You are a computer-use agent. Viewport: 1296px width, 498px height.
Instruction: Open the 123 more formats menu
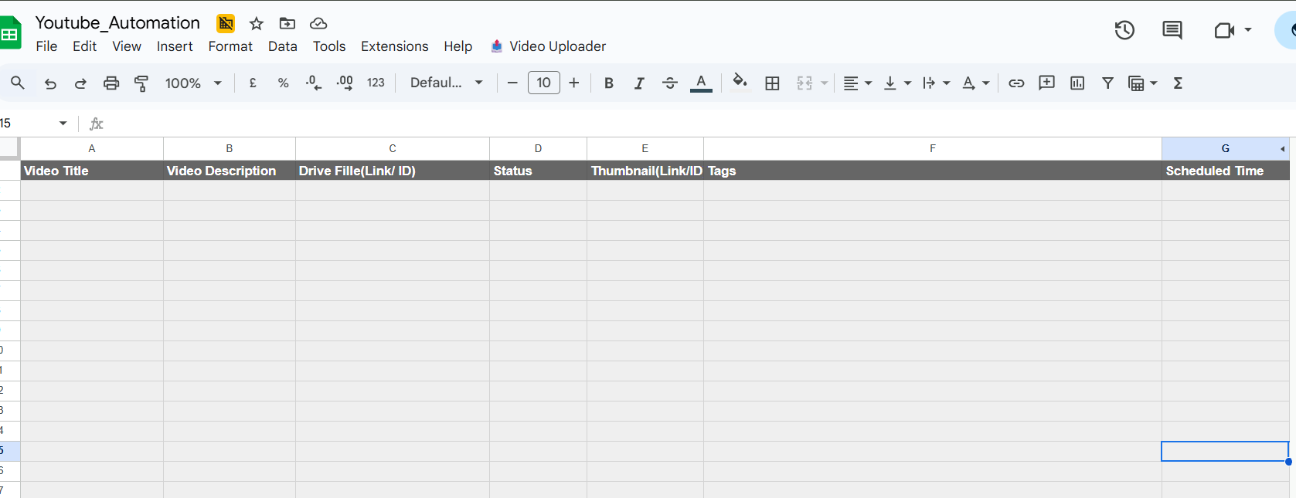[376, 83]
